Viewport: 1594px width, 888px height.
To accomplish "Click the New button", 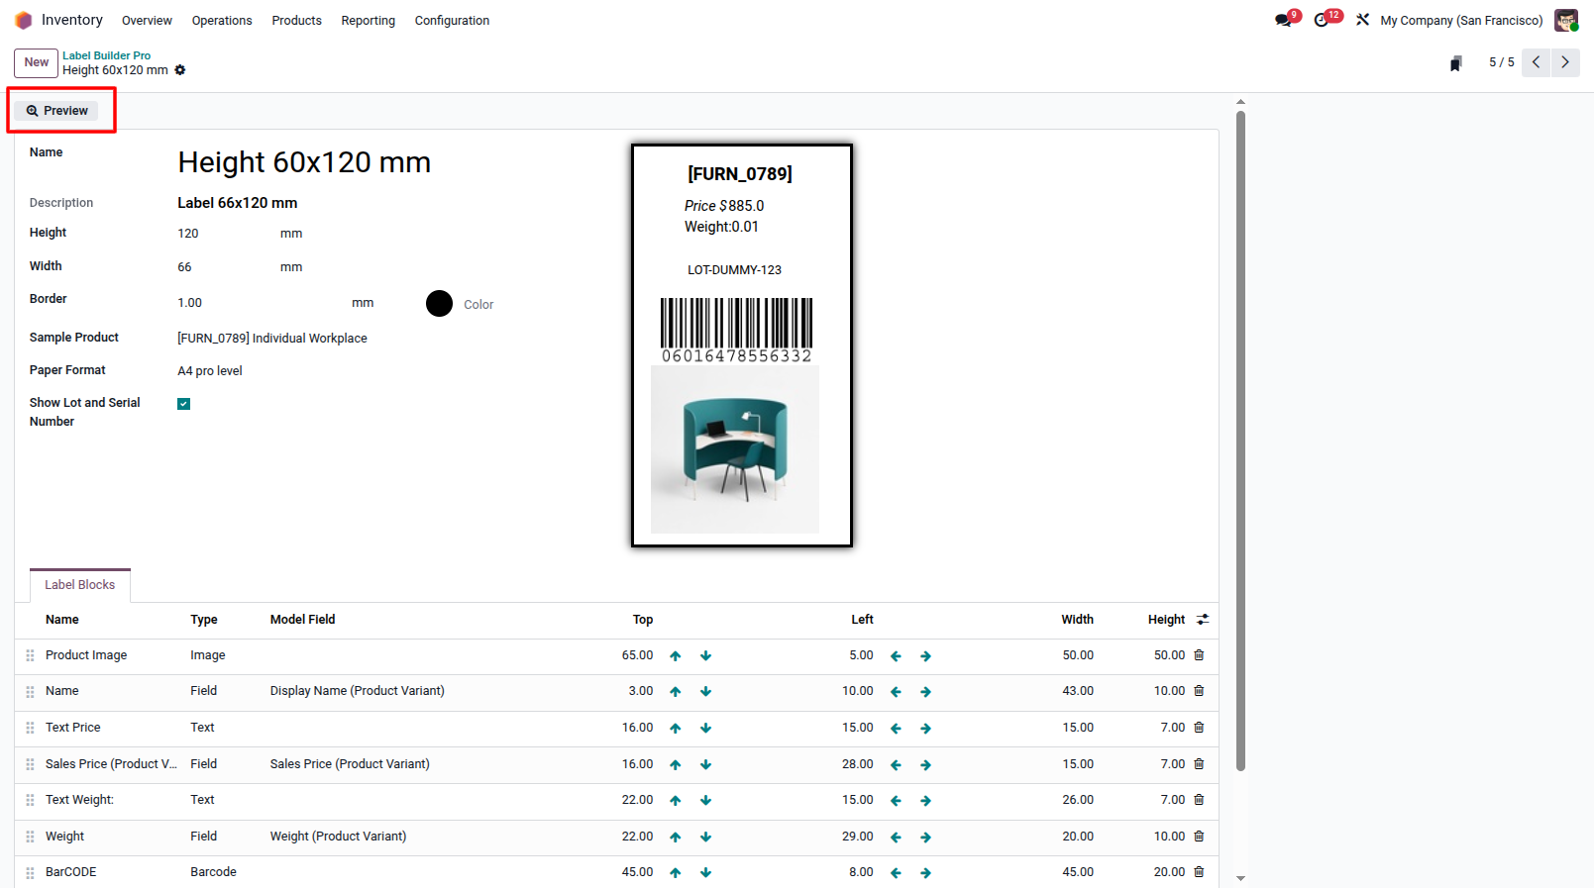I will tap(36, 62).
